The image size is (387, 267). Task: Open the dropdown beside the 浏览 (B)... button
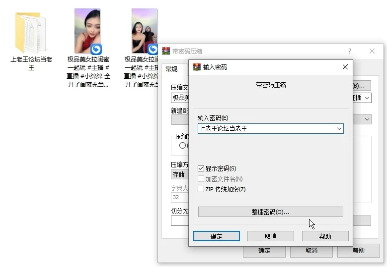[367, 98]
